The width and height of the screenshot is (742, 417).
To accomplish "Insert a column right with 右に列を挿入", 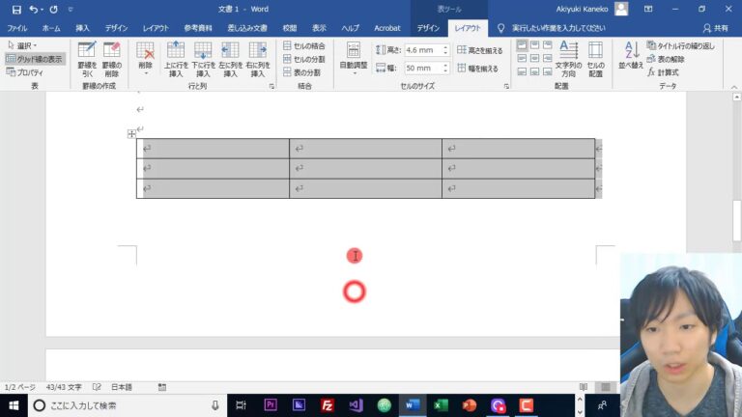I will [258, 60].
